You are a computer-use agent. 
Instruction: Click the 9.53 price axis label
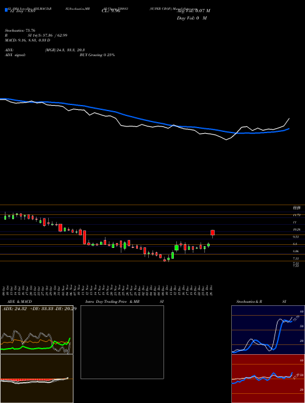[x=296, y=237]
